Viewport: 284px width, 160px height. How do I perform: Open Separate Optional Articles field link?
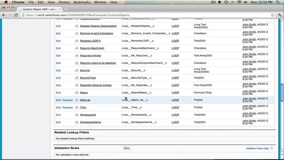96,85
